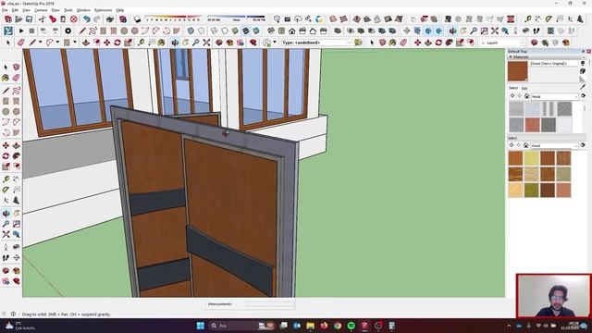Choose the Freehand tool in left toolbar
The height and width of the screenshot is (333, 592).
tap(17, 91)
